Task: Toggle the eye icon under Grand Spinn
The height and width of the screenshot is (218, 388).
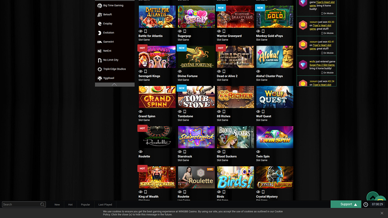Action: tap(141, 112)
